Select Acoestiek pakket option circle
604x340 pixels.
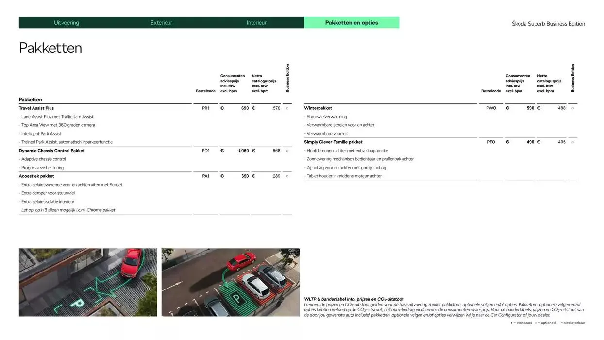pyautogui.click(x=287, y=176)
